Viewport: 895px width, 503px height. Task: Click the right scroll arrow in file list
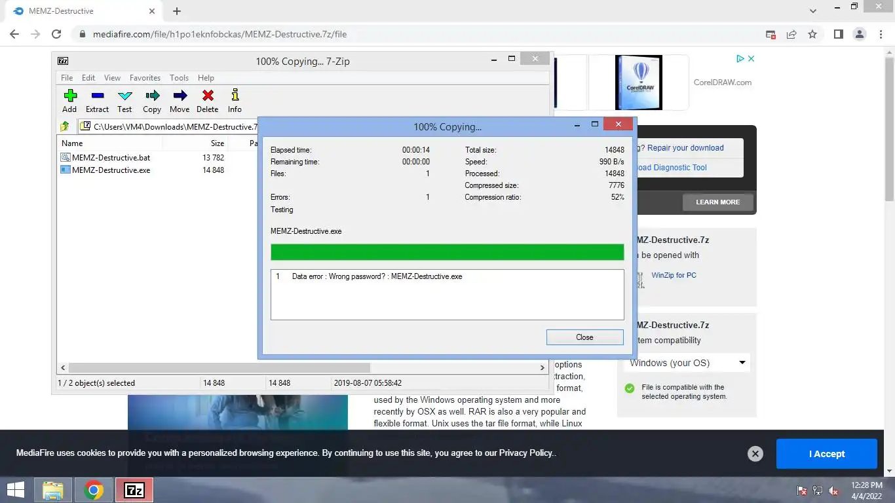coord(543,368)
